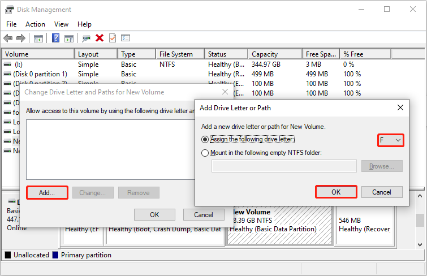Select the New Volume partition in disk map
The image size is (427, 276).
[x=280, y=225]
